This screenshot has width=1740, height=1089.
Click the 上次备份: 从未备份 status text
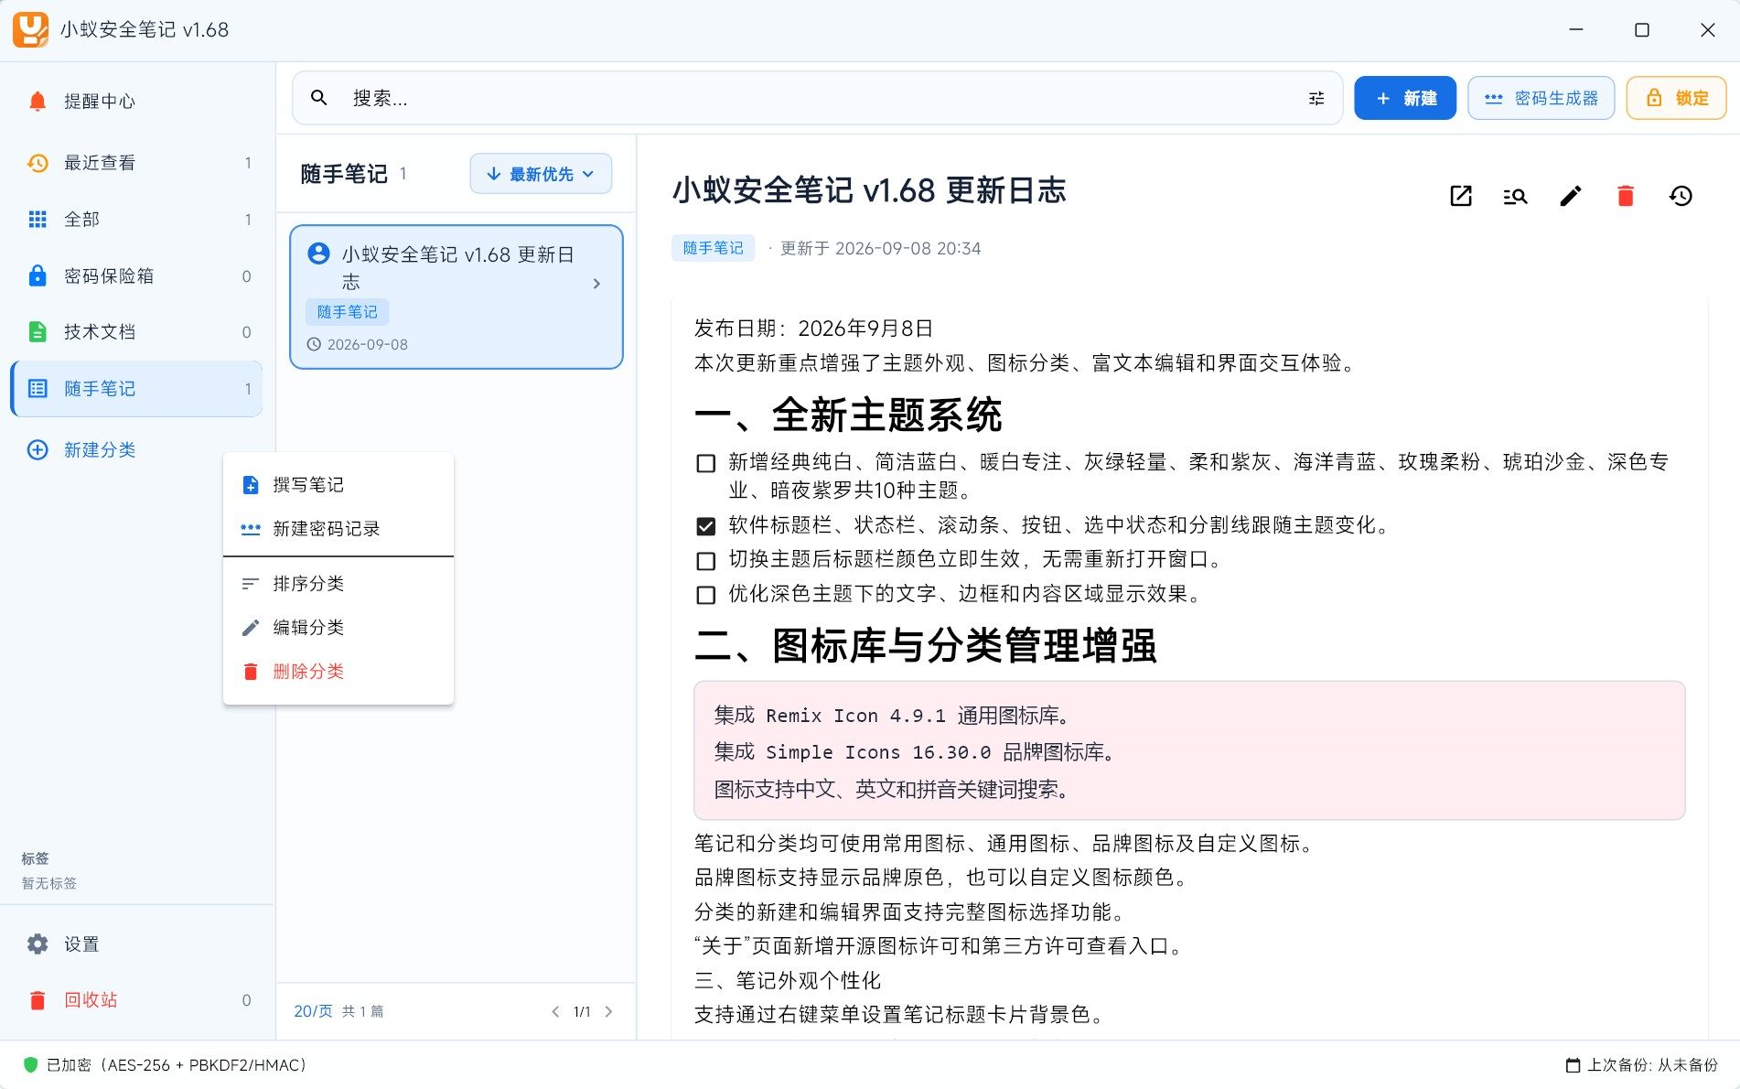click(1652, 1065)
